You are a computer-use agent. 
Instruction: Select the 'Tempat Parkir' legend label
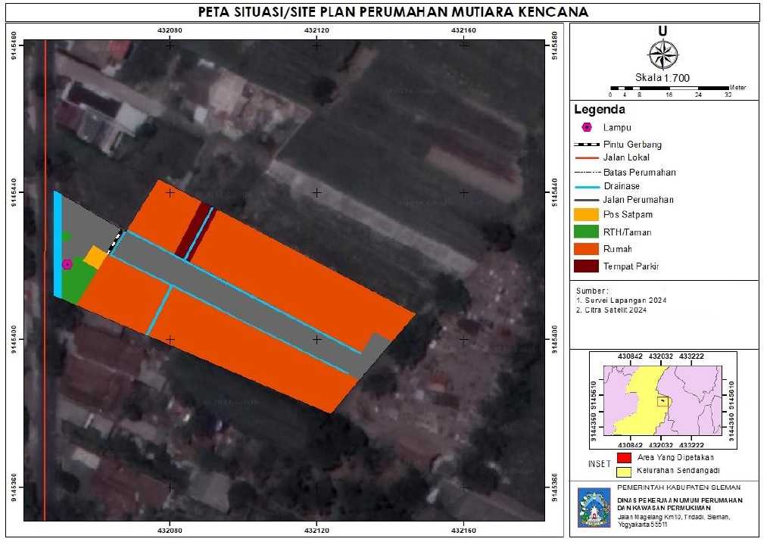631,266
